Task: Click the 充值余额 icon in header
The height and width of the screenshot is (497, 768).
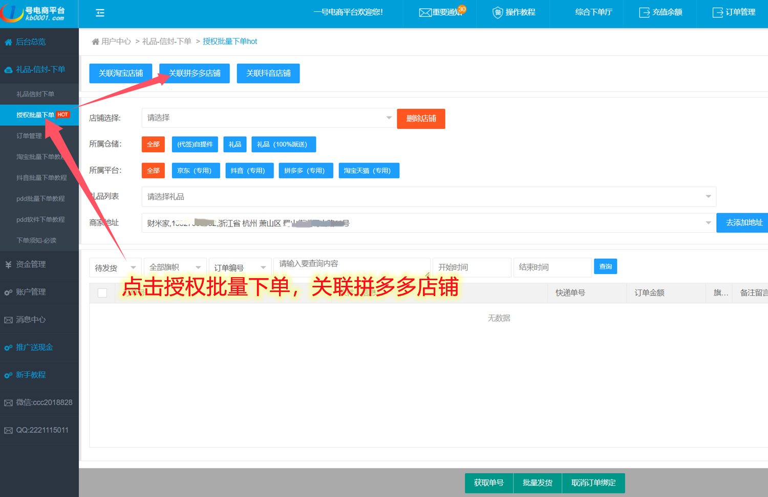Action: (644, 13)
